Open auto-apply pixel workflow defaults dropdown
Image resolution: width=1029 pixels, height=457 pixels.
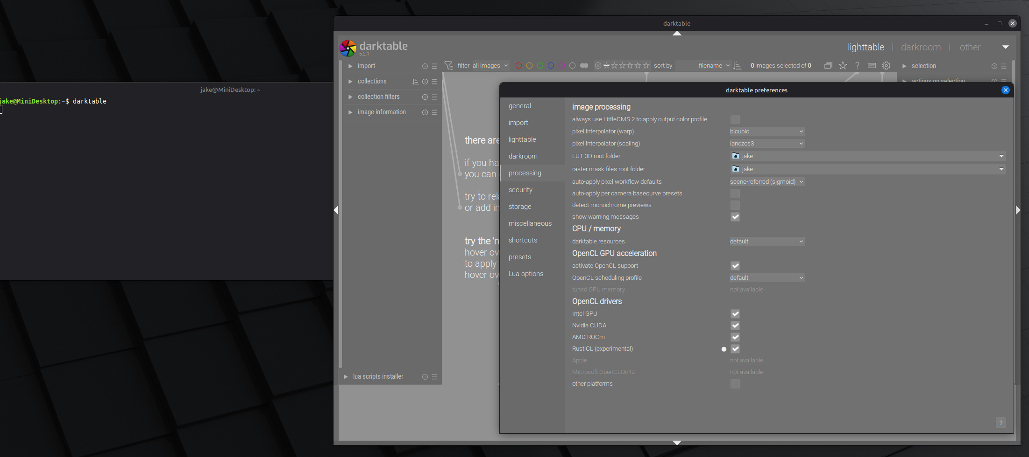[x=766, y=182]
